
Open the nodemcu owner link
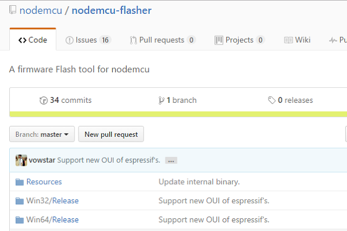tap(41, 10)
